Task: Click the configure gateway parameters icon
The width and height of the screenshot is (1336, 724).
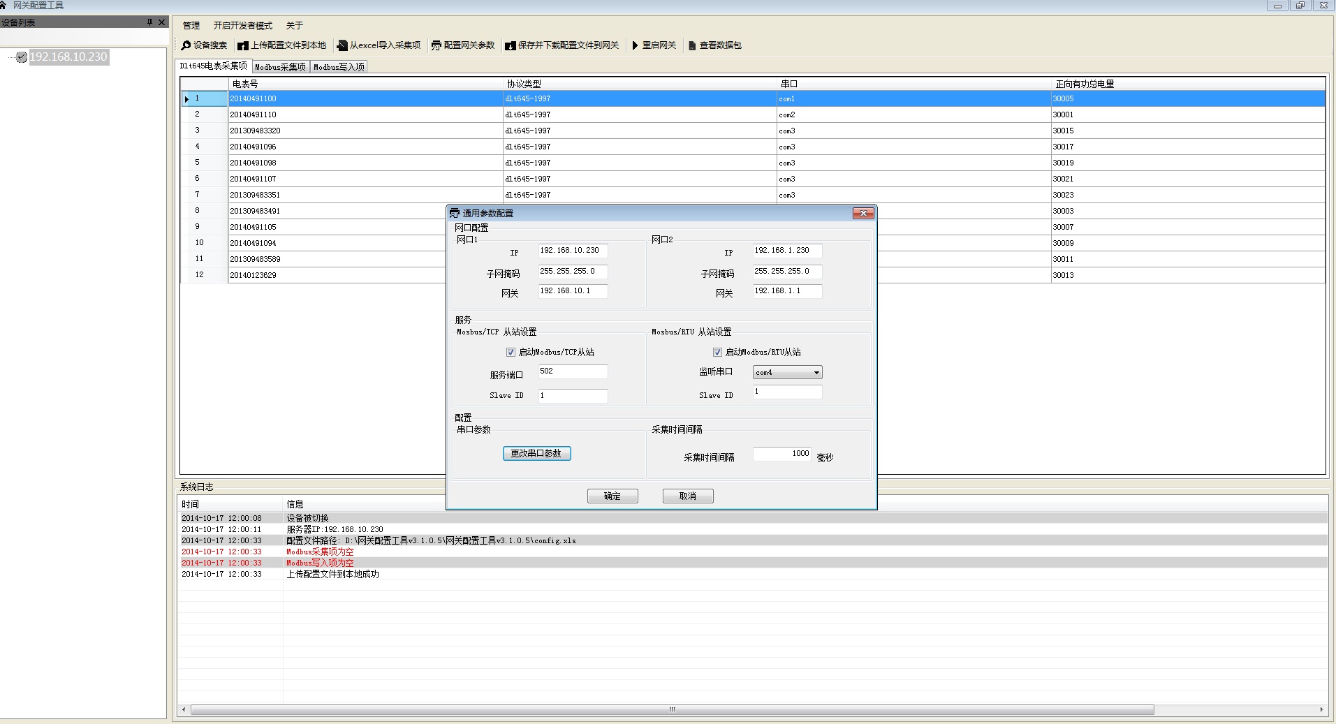Action: pos(436,45)
